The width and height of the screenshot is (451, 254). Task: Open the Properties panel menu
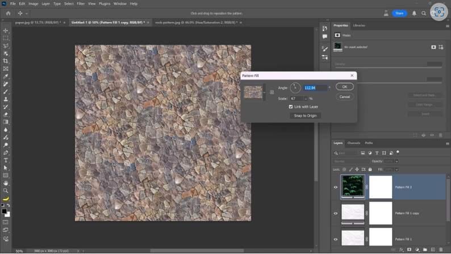coord(448,26)
